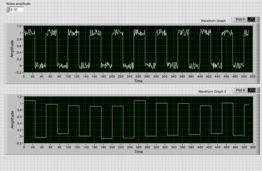Open the plot style icon in Waveform Graph legend

pyautogui.click(x=251, y=19)
